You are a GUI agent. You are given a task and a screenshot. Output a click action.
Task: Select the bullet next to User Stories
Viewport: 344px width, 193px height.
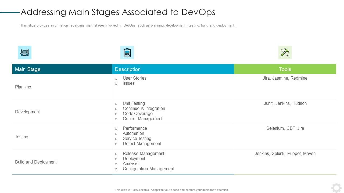coord(116,78)
